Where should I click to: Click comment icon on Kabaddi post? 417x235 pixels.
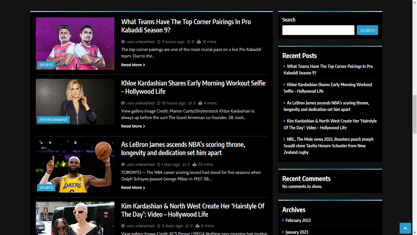[189, 42]
